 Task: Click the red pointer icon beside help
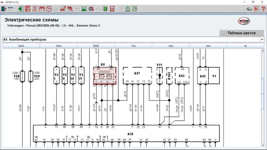pos(256,9)
